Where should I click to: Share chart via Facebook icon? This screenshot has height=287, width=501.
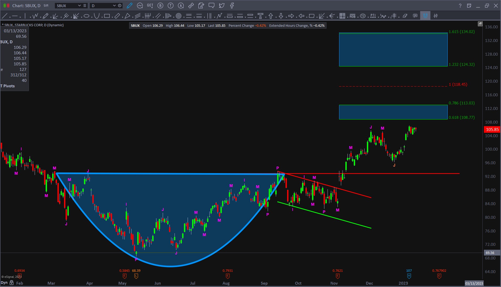coord(232,6)
